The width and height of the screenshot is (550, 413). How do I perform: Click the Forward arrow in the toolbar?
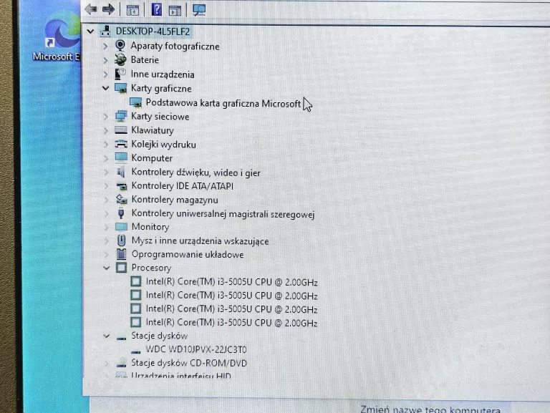click(108, 9)
